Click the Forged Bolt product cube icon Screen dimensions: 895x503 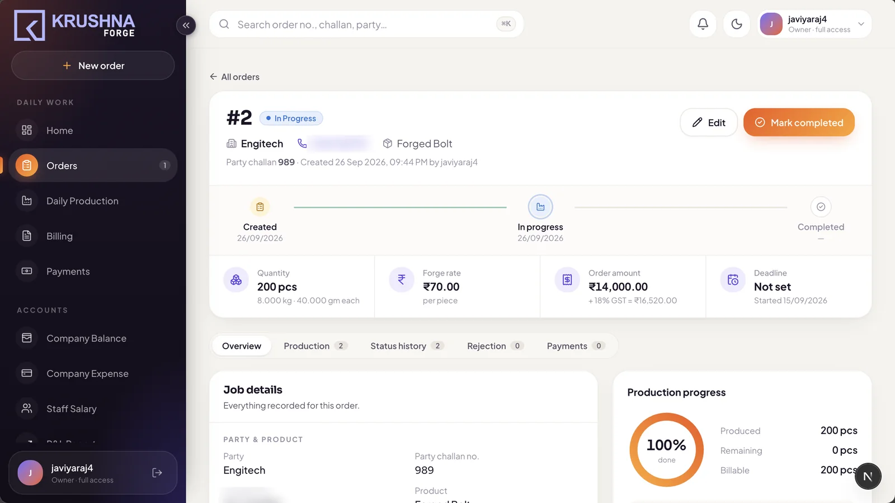(x=387, y=144)
